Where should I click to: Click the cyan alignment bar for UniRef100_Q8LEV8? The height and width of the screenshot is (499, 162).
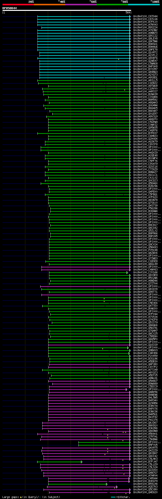tap(84, 39)
